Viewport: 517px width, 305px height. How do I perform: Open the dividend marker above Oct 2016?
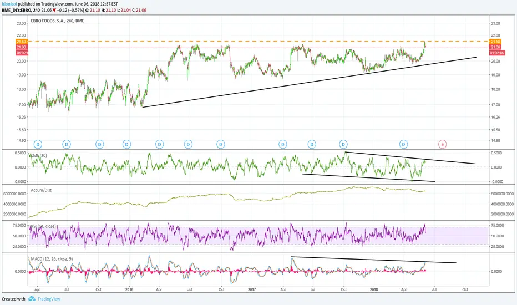pos(221,144)
